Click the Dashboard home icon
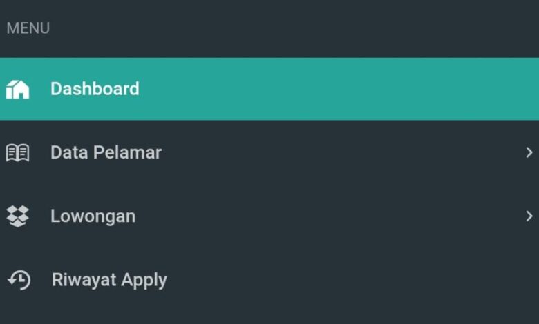This screenshot has height=324, width=539. tap(17, 90)
